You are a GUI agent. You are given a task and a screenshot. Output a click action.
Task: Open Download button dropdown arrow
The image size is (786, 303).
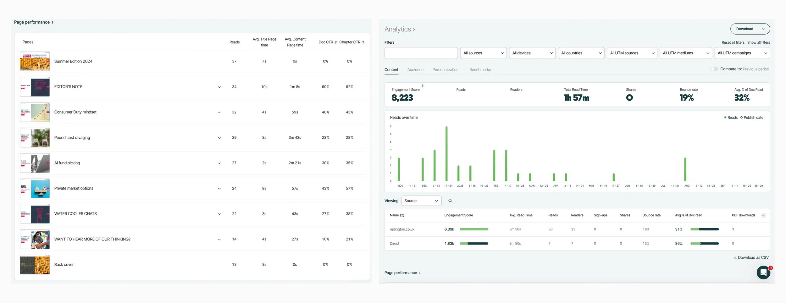point(764,29)
